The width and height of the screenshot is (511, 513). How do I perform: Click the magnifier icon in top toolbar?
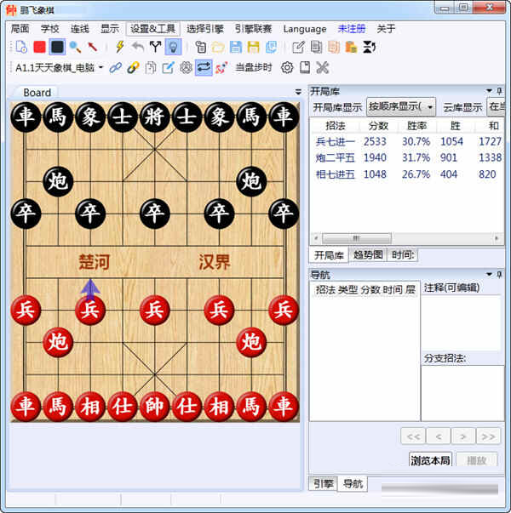tap(75, 47)
